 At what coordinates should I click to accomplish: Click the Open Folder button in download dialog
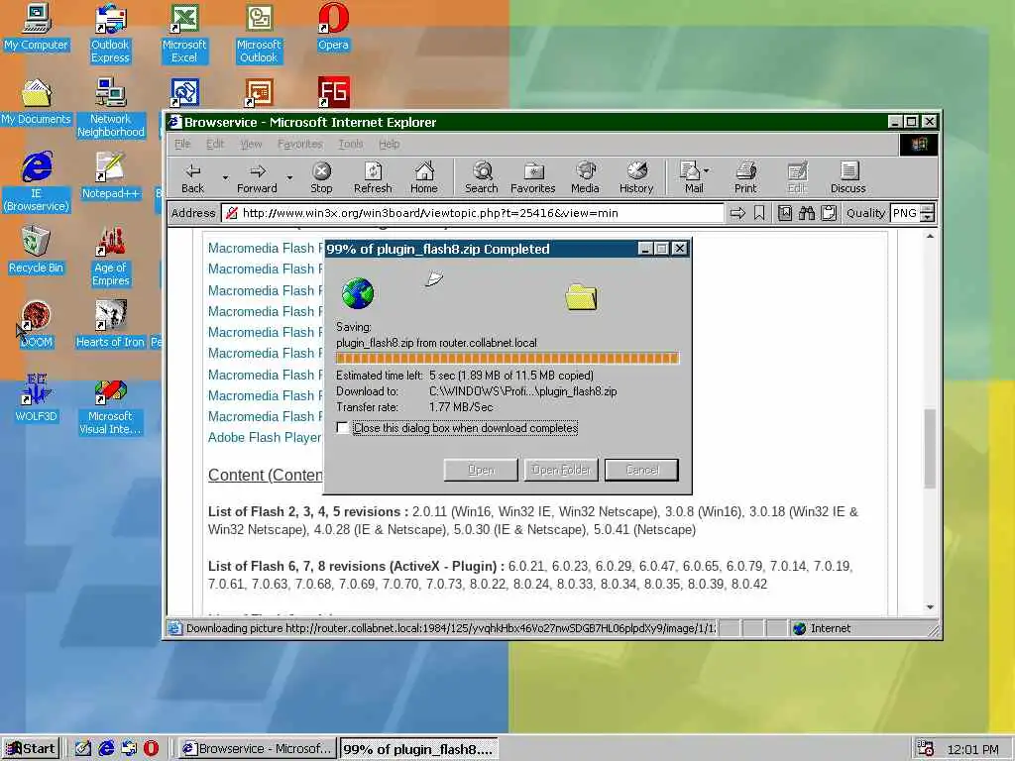pos(561,470)
